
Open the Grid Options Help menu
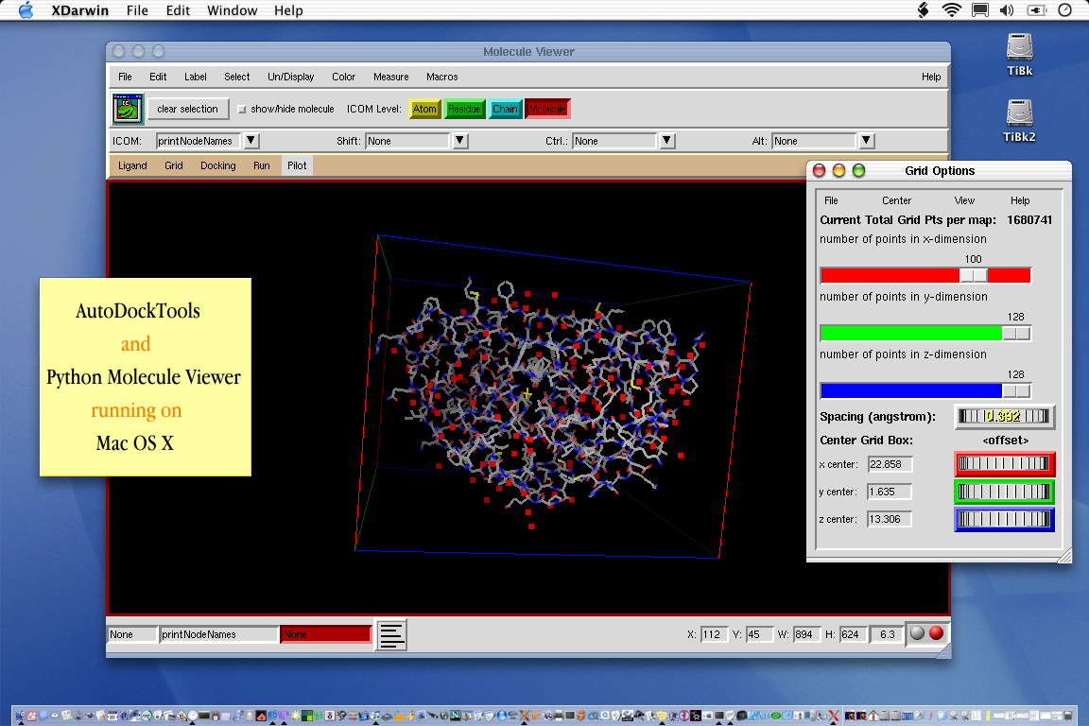point(1020,200)
